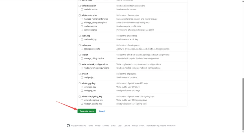The image size is (244, 133).
Task: Click the green Generate token button
Action: 87,111
